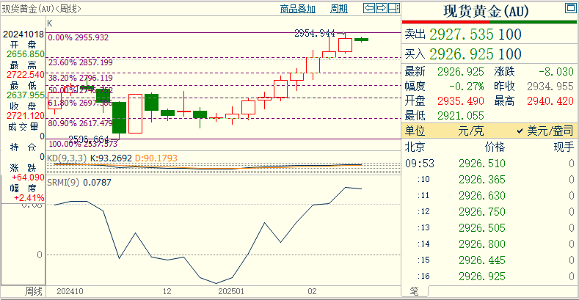Toggle the split-panel layout icon
Image resolution: width=579 pixels, height=300 pixels.
click(x=394, y=8)
